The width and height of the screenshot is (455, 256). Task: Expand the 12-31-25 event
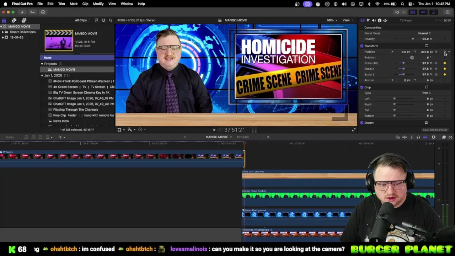pyautogui.click(x=3, y=37)
